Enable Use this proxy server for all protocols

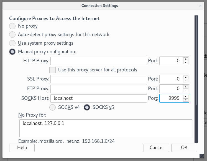pos(52,70)
